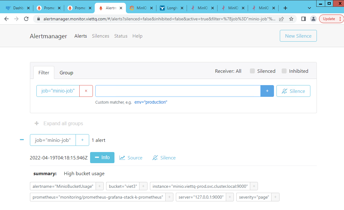Open the Alerts page
Viewport: 344px width, 210px height.
pos(81,36)
